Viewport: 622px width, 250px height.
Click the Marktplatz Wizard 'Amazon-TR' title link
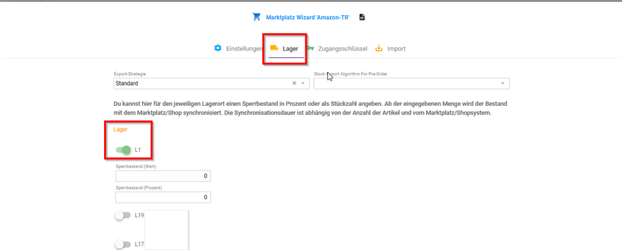(x=307, y=17)
